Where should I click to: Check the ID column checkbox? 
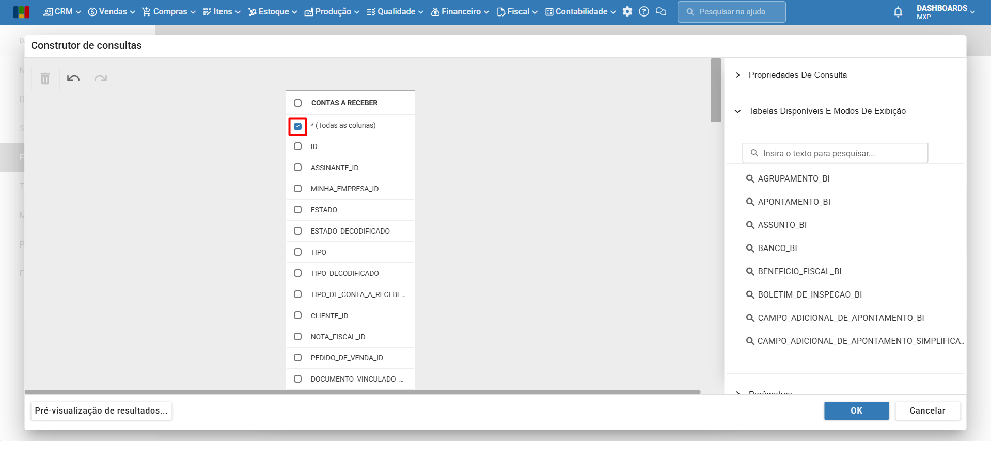coord(298,146)
